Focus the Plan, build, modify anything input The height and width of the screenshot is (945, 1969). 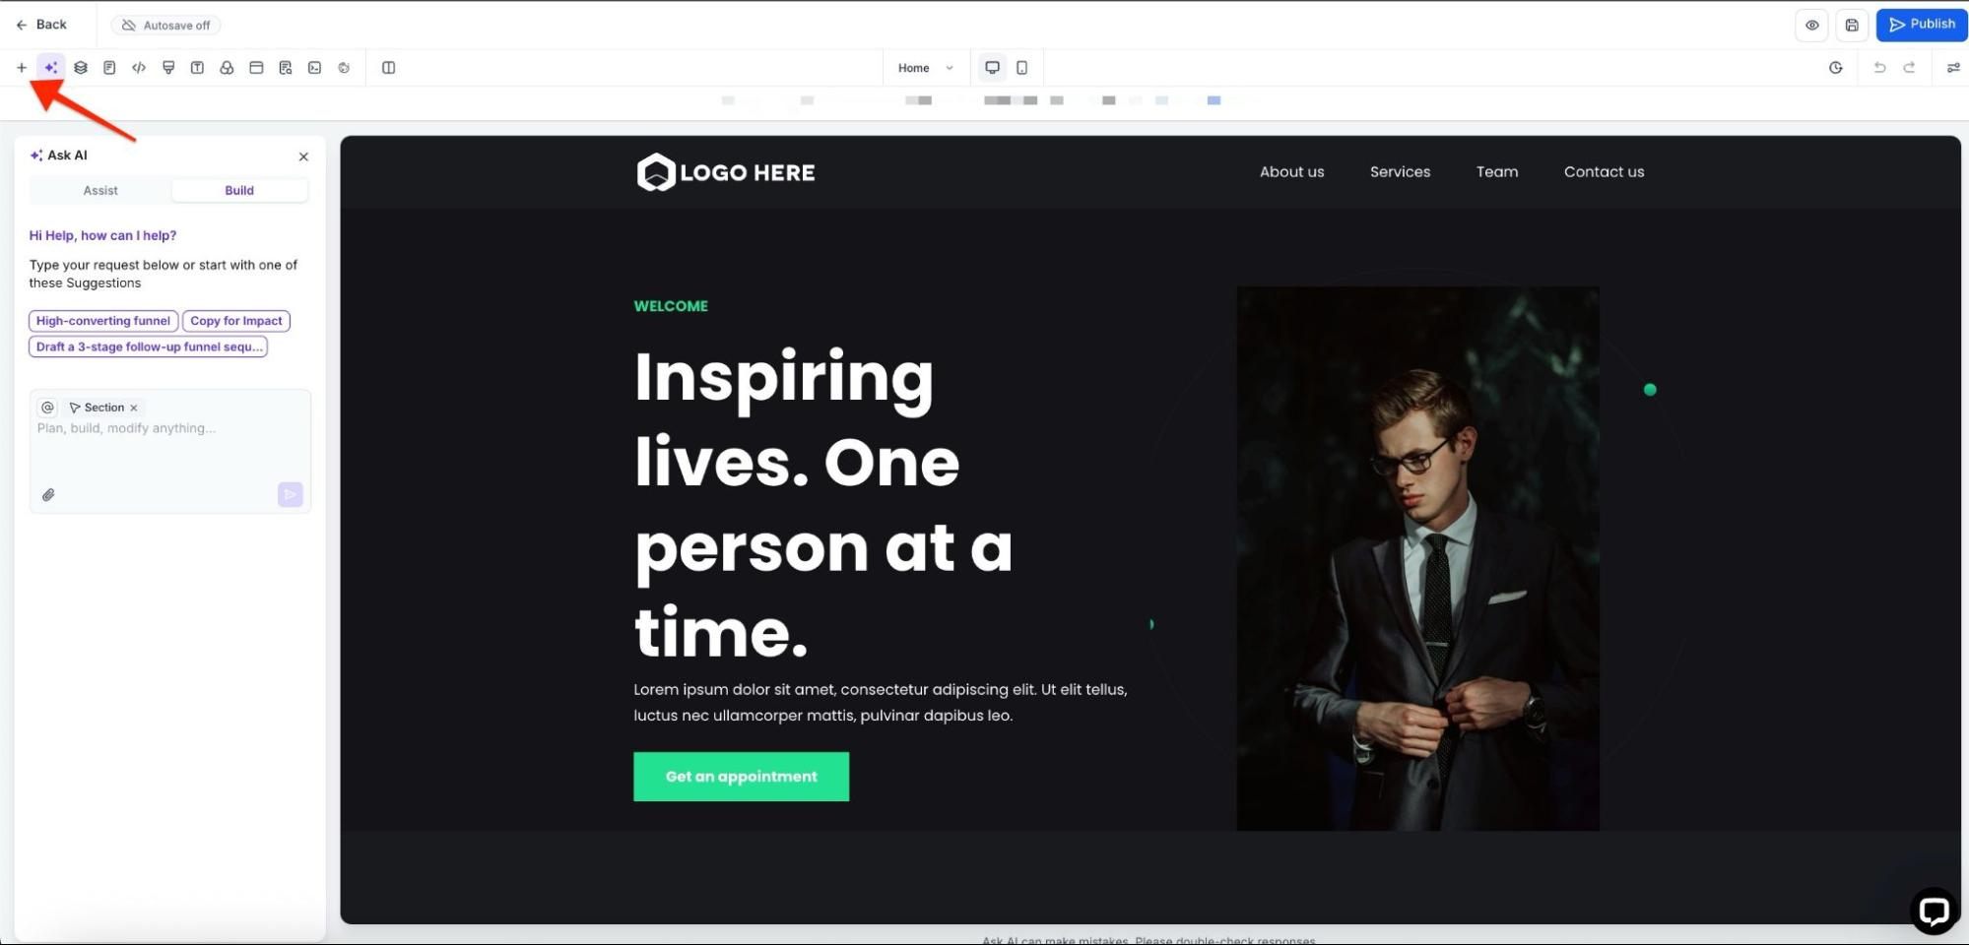(x=169, y=450)
